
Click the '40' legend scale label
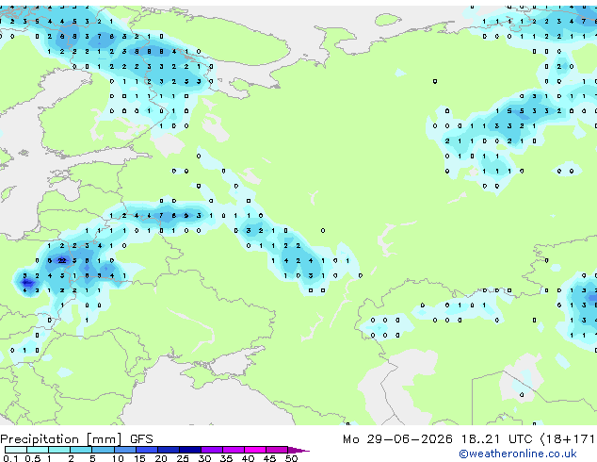249,458
